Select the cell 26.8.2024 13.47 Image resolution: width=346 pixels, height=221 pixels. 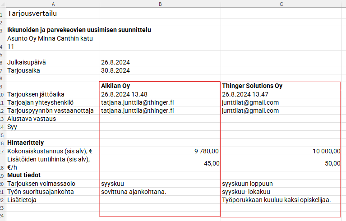(x=281, y=94)
